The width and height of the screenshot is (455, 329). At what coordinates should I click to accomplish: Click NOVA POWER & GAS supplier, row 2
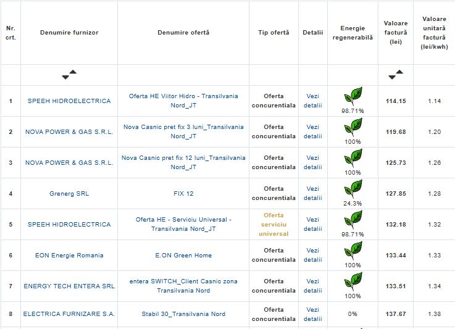point(69,131)
